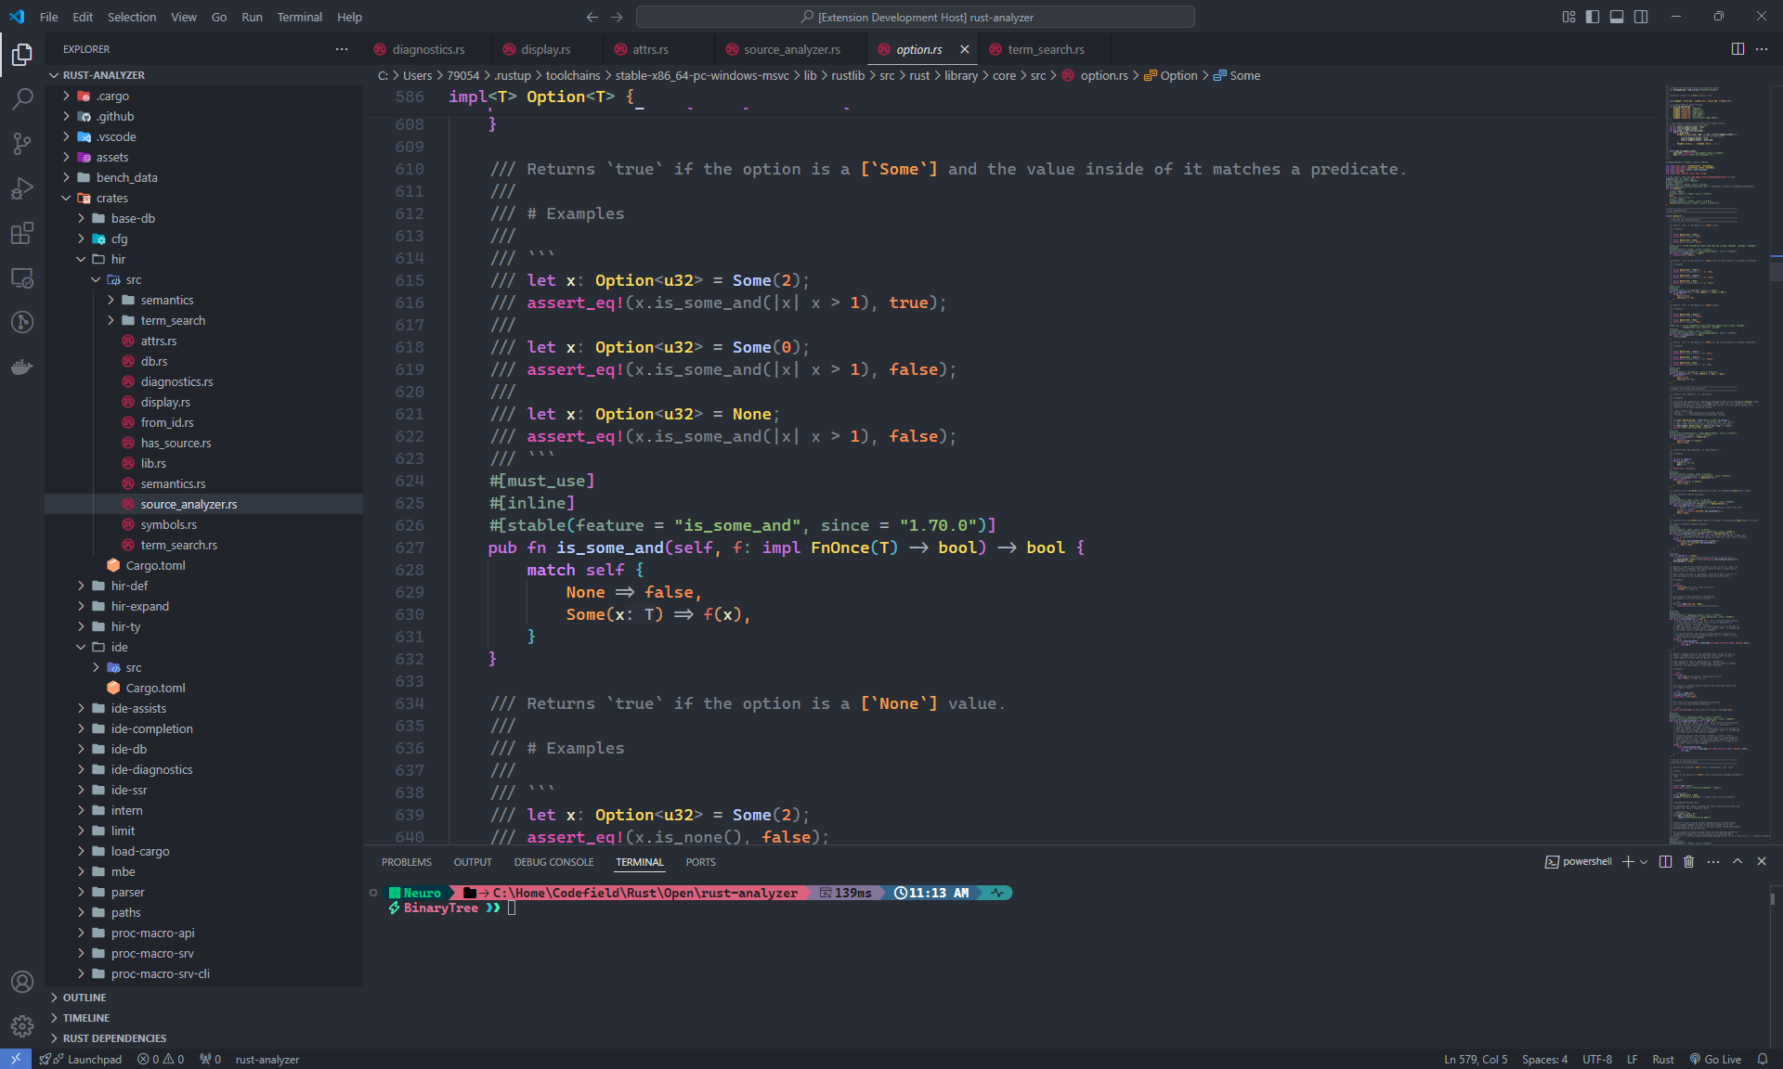Screen dimensions: 1783x1069
Task: Open the Search view in activity bar
Action: point(22,98)
